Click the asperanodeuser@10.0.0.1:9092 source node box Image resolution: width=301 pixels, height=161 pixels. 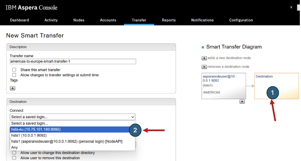pyautogui.click(x=224, y=86)
